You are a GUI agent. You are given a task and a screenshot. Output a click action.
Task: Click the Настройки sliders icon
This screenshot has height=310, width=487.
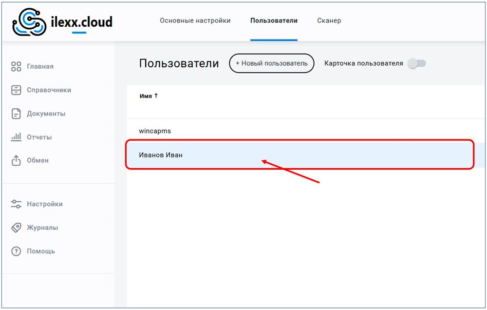pos(16,204)
